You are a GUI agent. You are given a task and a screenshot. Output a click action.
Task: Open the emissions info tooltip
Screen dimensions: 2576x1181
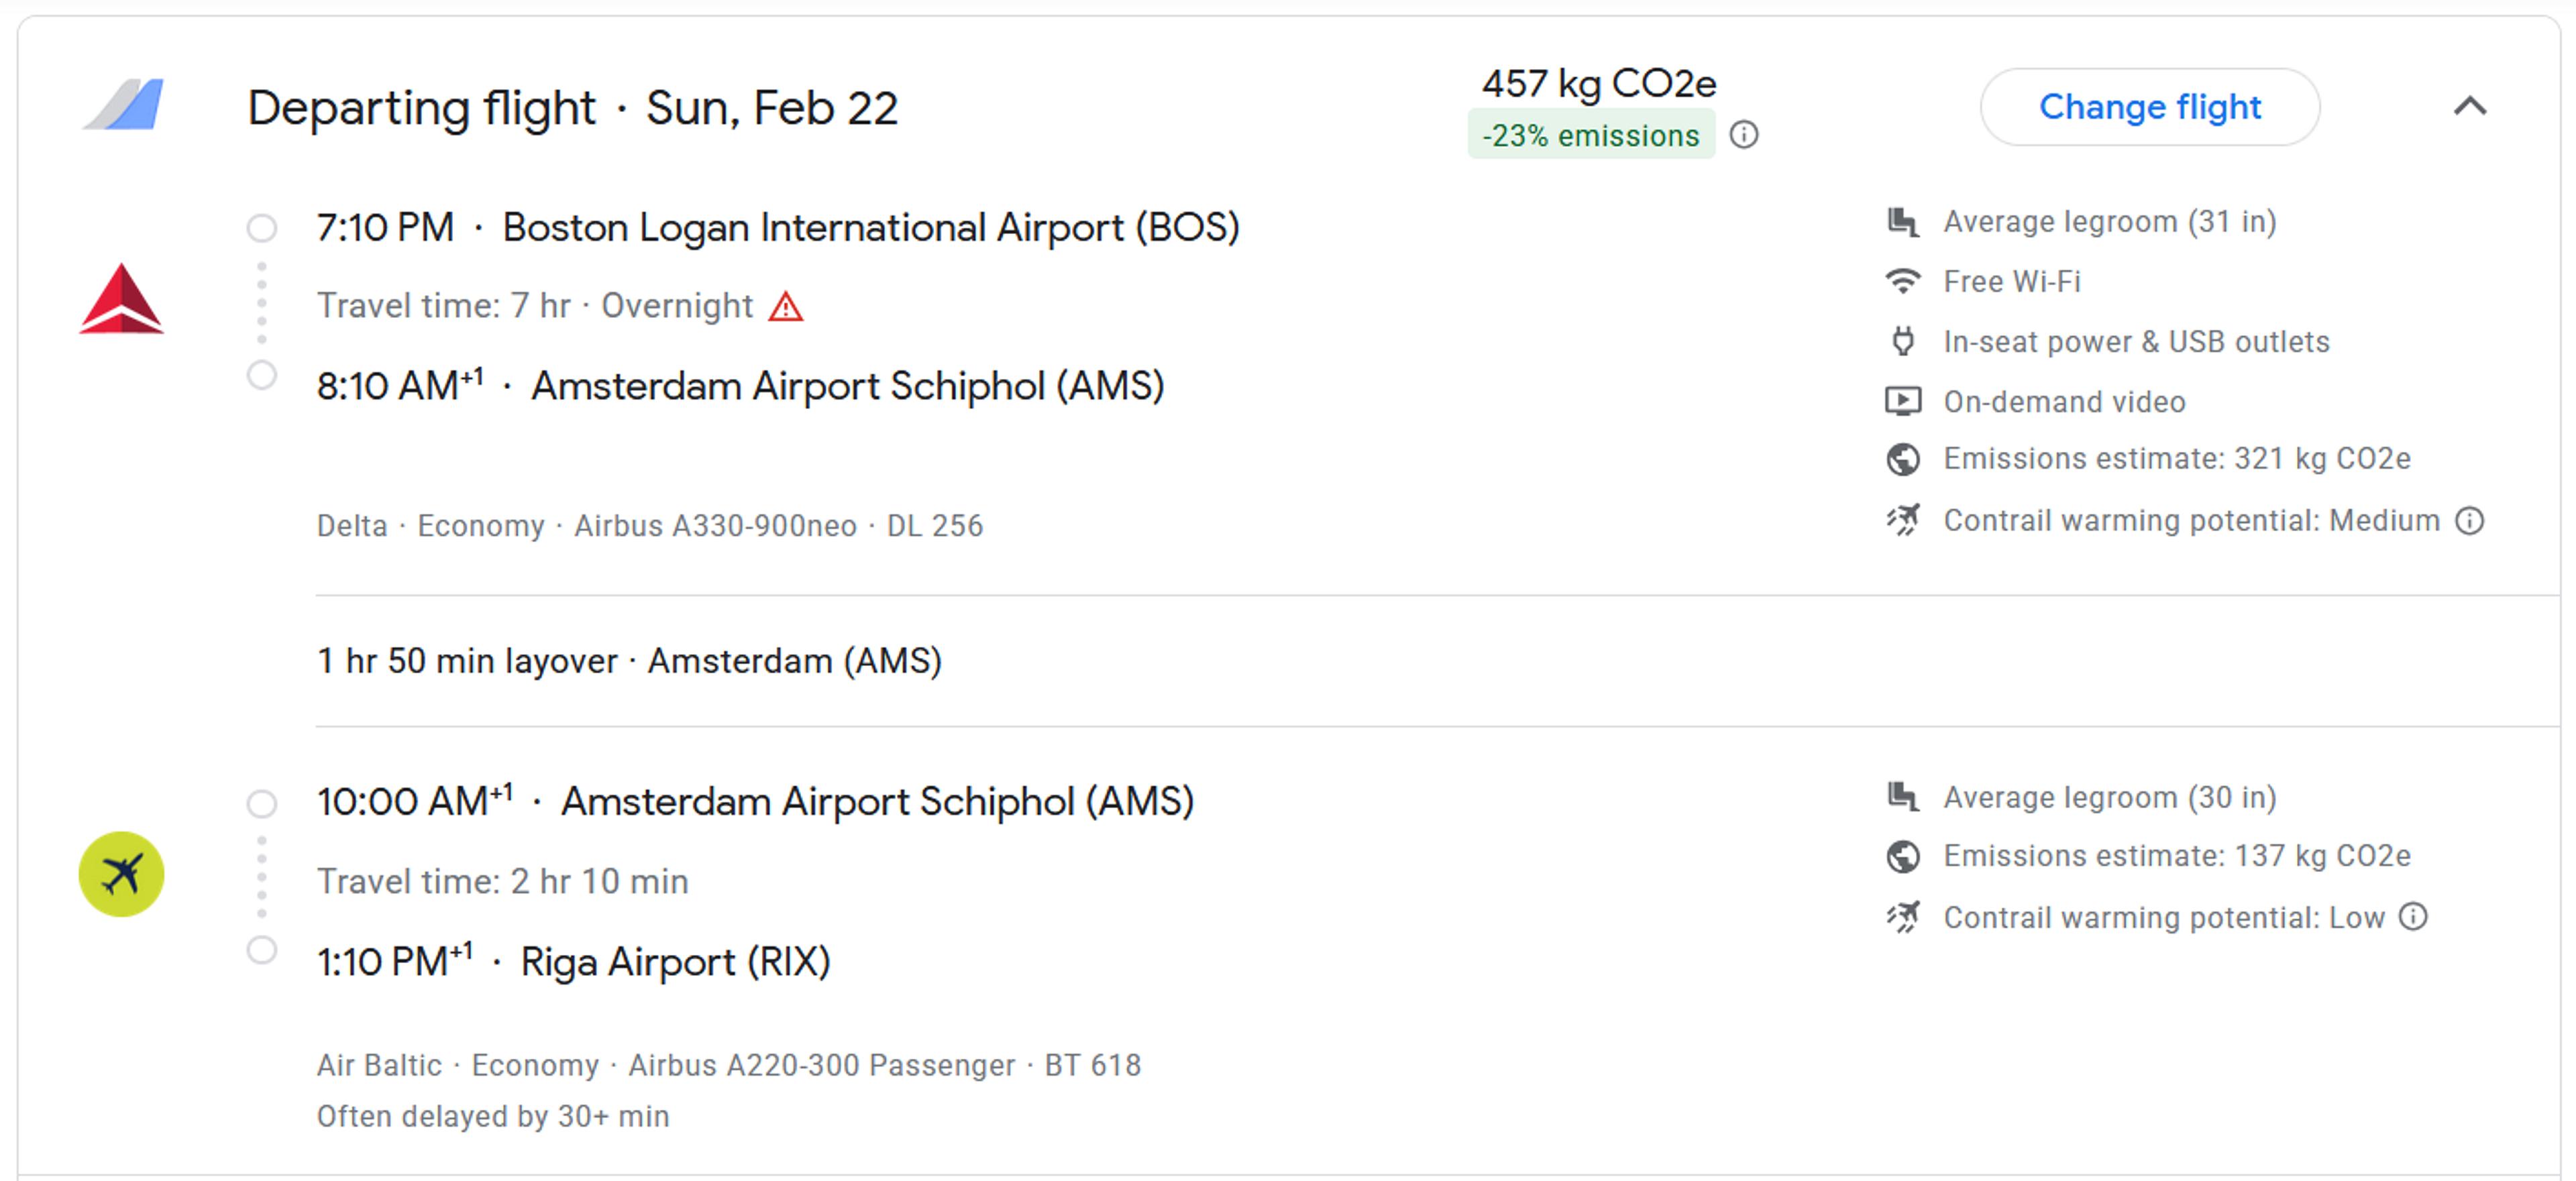(1743, 135)
